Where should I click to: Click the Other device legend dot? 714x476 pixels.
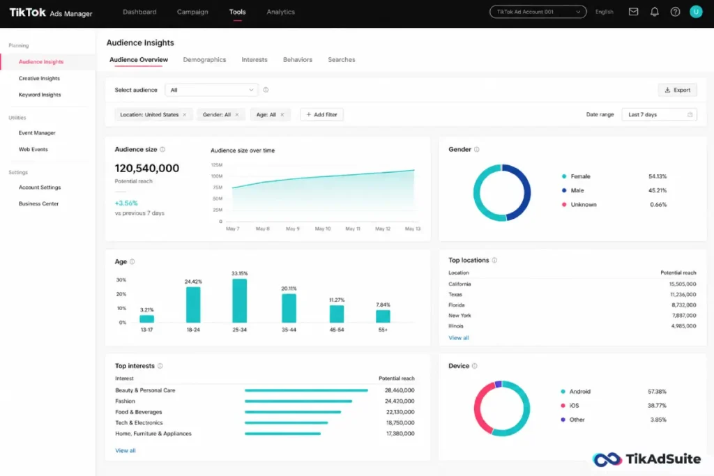click(563, 420)
